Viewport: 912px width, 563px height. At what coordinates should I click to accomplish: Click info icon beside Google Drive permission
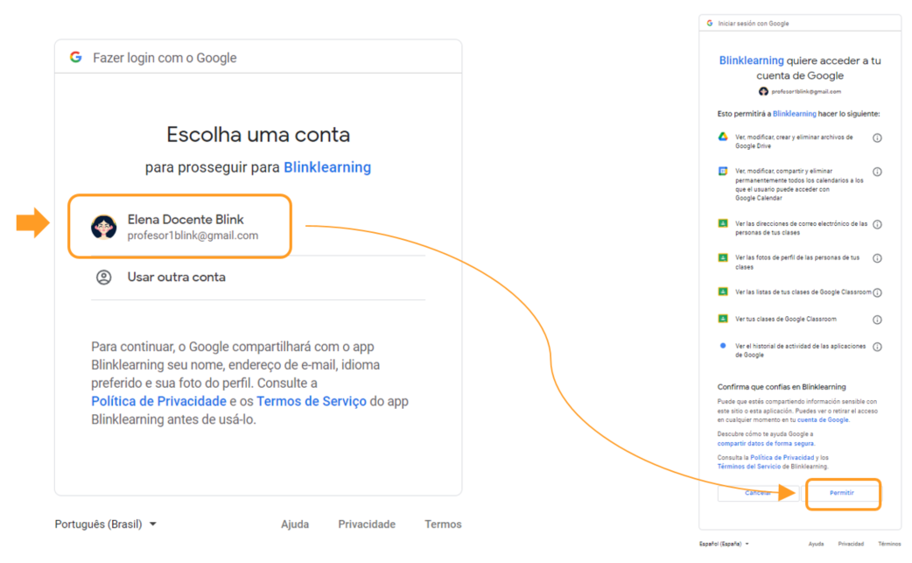877,138
